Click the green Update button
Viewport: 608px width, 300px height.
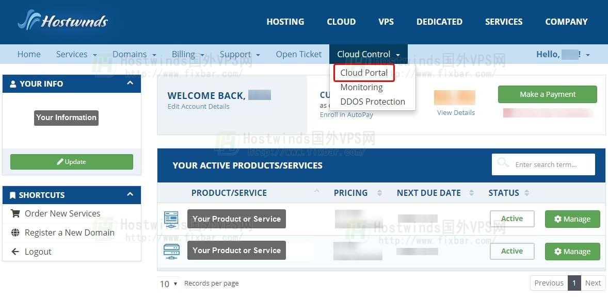coord(72,162)
